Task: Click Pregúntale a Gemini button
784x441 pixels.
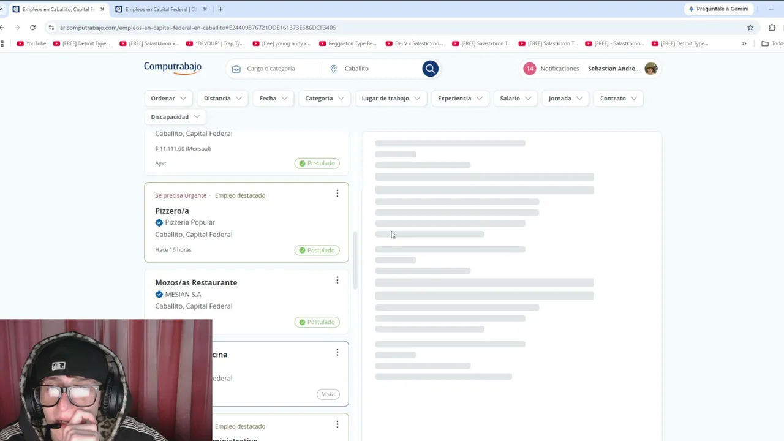Action: [x=718, y=9]
